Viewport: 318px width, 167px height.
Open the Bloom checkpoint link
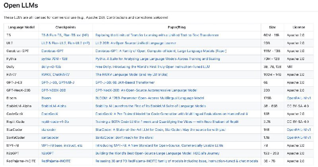[46, 98]
